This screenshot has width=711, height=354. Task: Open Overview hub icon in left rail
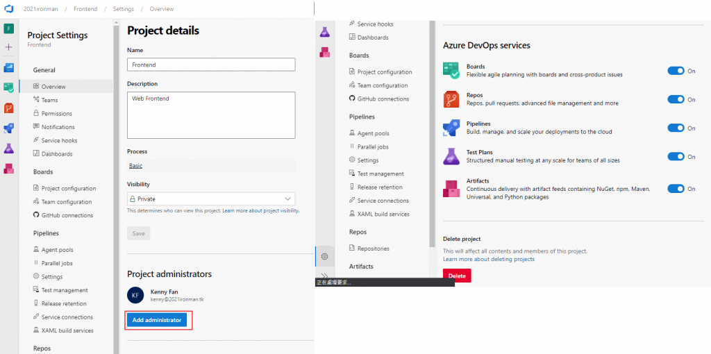coord(9,67)
